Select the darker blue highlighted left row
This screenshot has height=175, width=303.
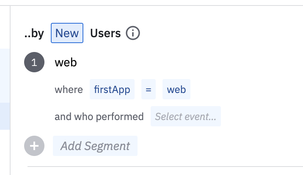point(4,116)
